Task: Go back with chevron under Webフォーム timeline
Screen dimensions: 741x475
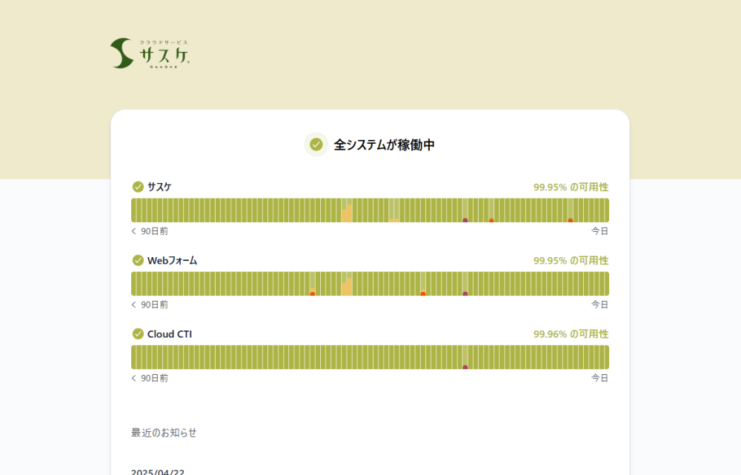Action: (134, 305)
